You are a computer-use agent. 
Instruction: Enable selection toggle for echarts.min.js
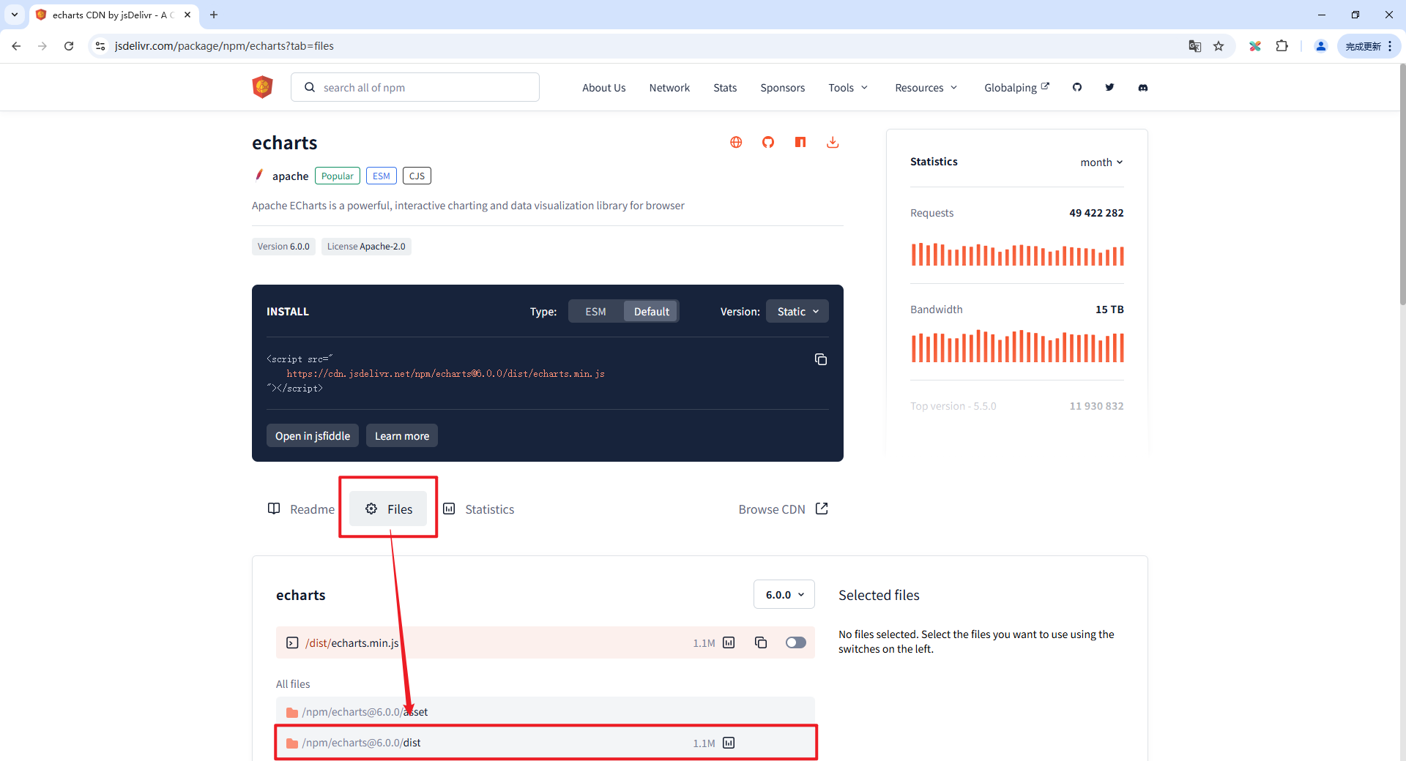pyautogui.click(x=796, y=642)
